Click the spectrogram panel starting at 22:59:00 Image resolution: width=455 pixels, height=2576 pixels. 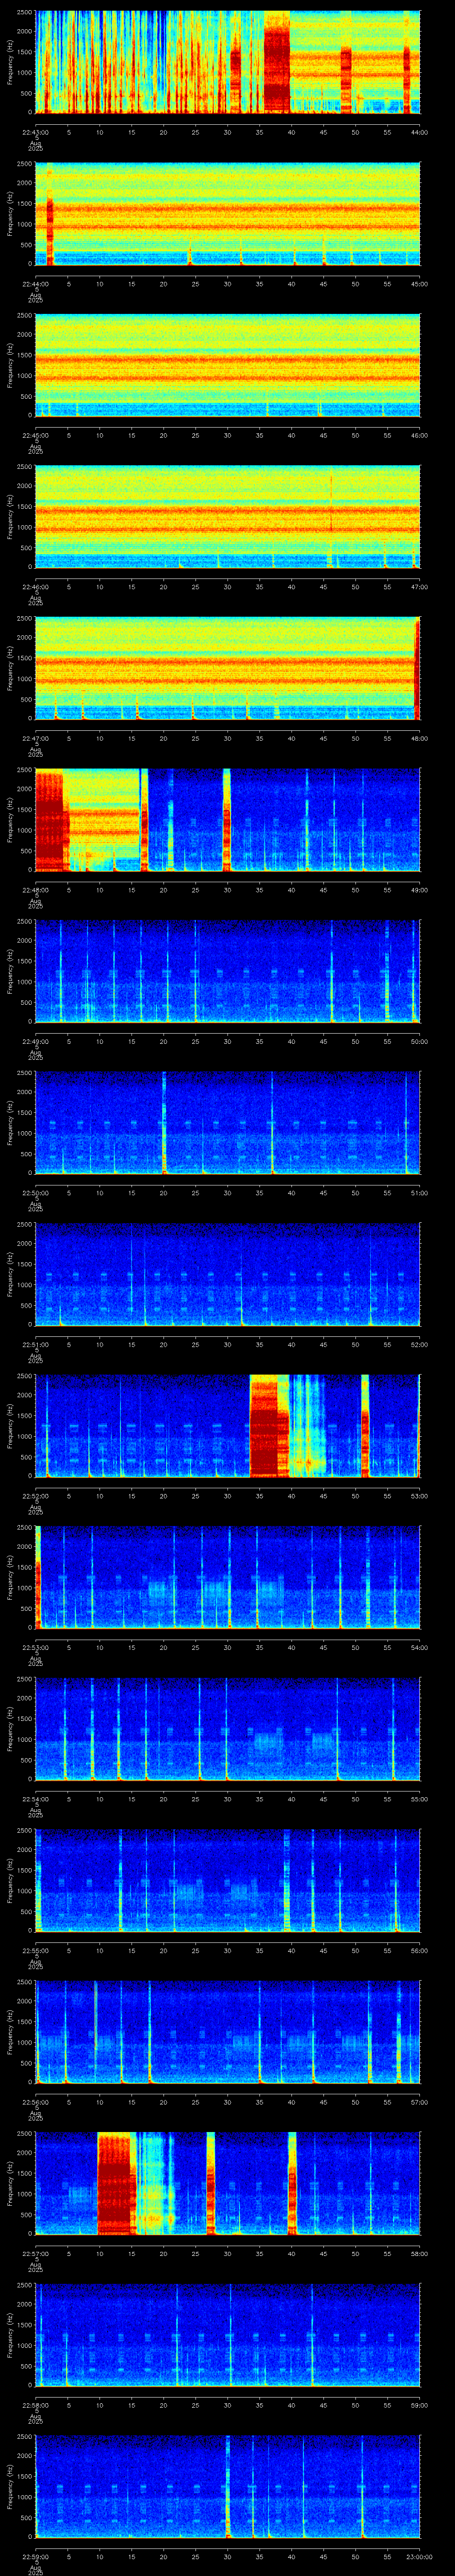click(x=228, y=2487)
